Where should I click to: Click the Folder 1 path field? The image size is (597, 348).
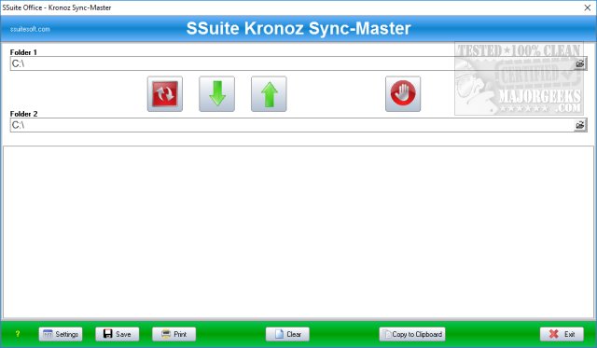coord(292,63)
